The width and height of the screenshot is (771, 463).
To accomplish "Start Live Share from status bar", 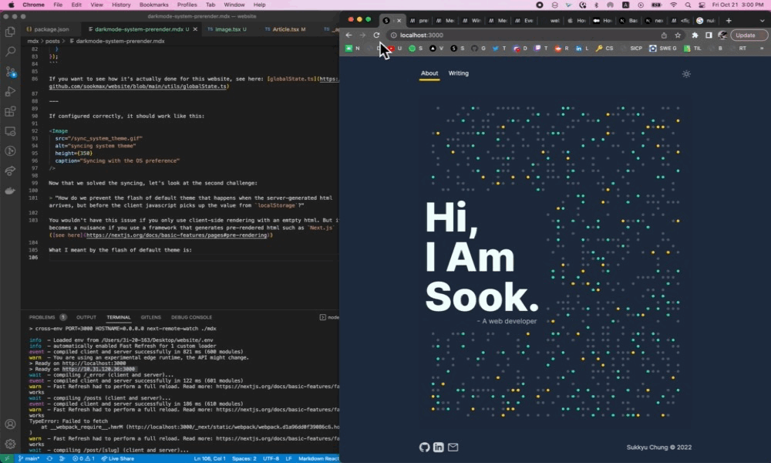I will pos(117,458).
